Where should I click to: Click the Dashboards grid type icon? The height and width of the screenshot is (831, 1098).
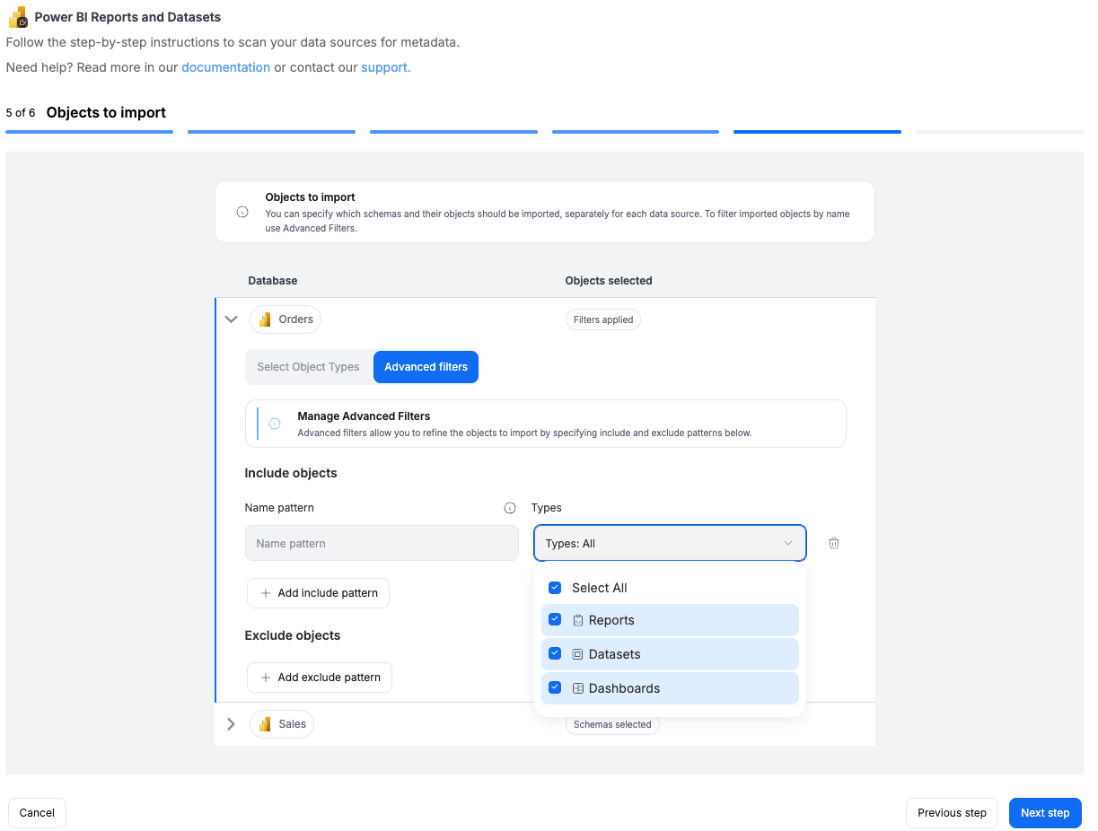pos(578,688)
